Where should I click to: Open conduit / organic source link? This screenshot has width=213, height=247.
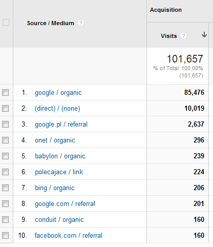pyautogui.click(x=59, y=220)
